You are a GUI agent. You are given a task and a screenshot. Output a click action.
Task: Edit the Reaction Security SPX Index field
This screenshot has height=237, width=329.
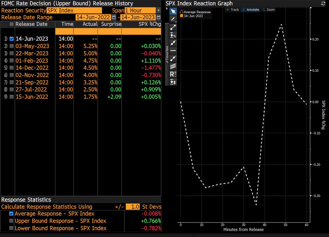74,11
